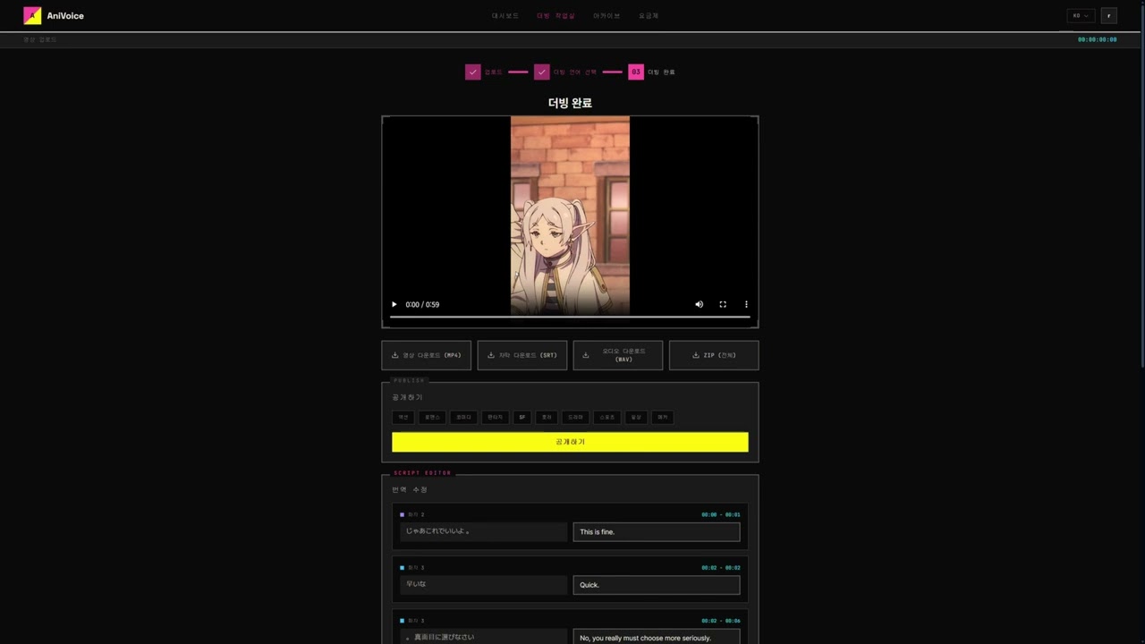Click the 번역 수정 heading
Screen dimensions: 1145x644
click(x=410, y=490)
